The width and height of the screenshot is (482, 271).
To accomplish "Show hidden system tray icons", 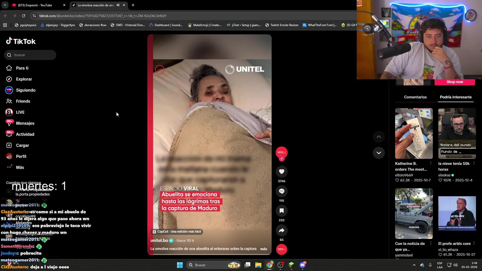I will click(x=414, y=265).
